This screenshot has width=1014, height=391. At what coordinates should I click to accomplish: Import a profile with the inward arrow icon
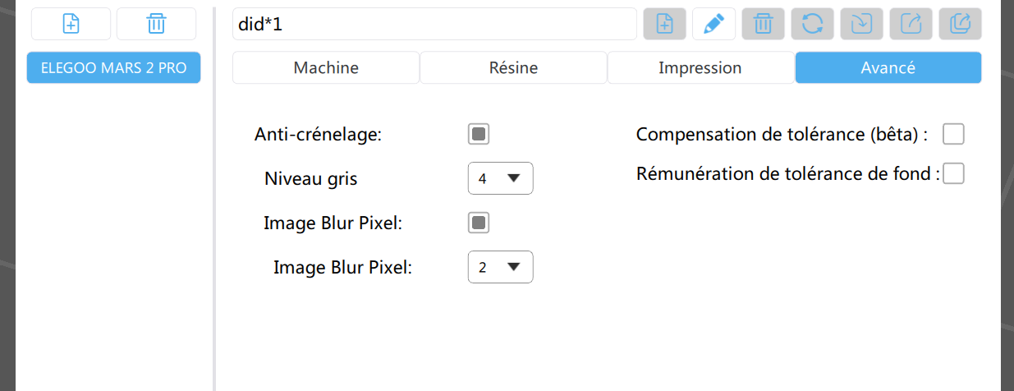click(x=861, y=24)
